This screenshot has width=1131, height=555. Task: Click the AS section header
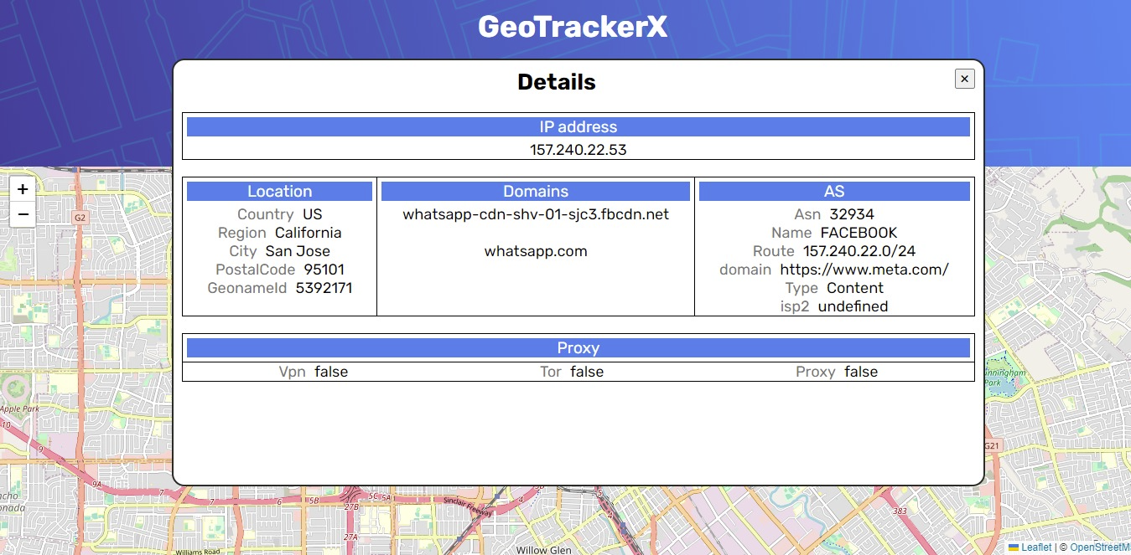834,192
